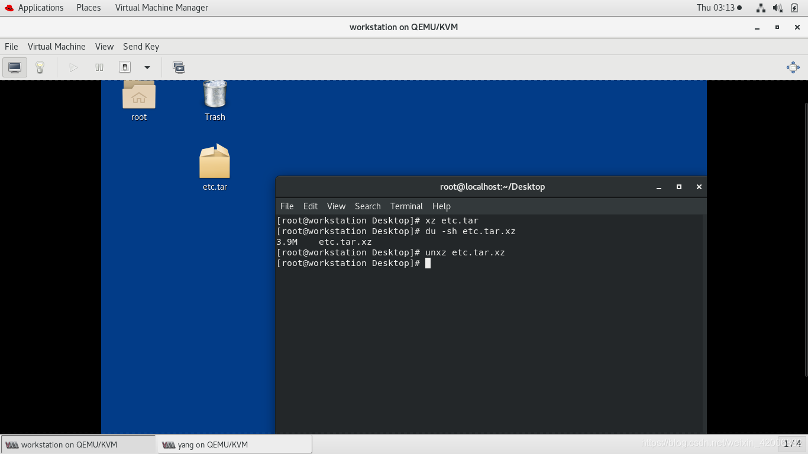Screen dimensions: 808x454
Task: Power on the virtual machine play icon
Action: click(x=73, y=67)
